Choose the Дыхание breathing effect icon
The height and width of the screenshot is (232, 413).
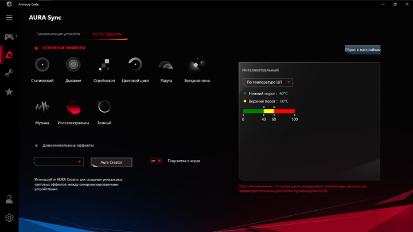click(x=73, y=64)
